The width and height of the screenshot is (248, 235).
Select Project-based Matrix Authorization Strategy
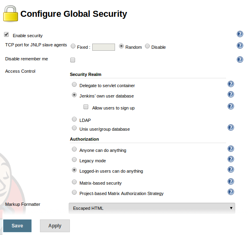(x=74, y=192)
